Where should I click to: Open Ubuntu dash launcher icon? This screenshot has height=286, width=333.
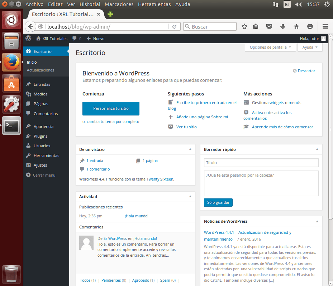coord(11,20)
